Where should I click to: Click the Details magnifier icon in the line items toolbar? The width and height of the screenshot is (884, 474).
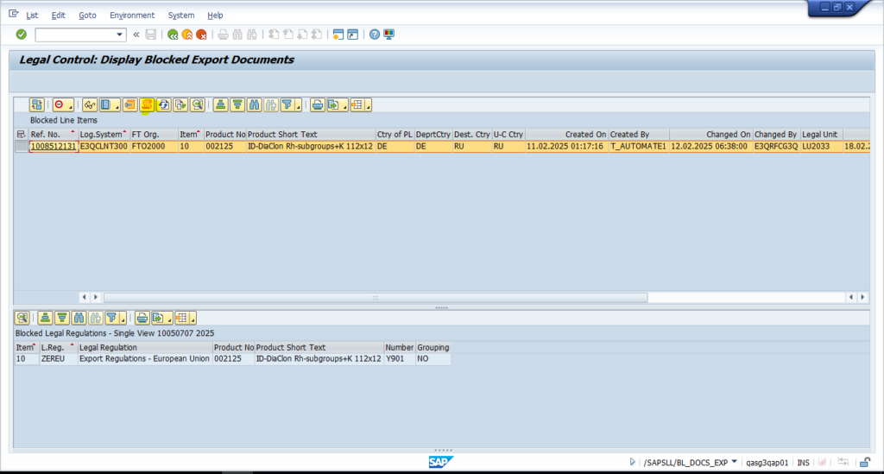click(x=198, y=104)
